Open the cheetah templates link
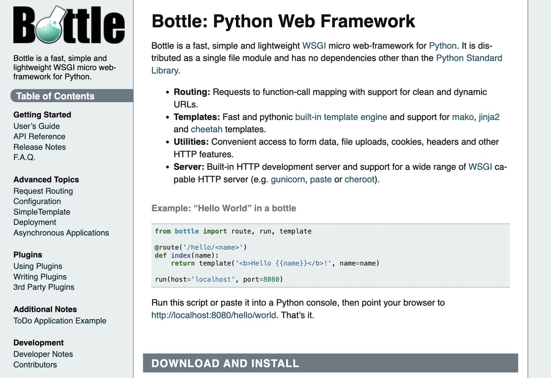The image size is (551, 378). (x=207, y=129)
